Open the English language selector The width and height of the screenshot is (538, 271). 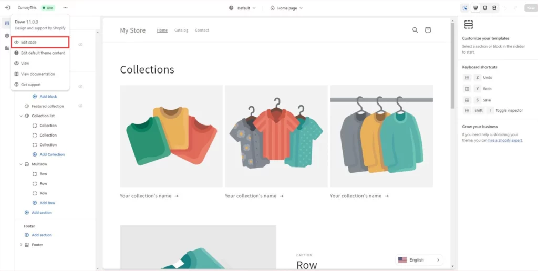tap(419, 260)
